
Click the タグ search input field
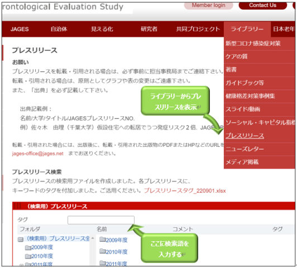point(101,220)
